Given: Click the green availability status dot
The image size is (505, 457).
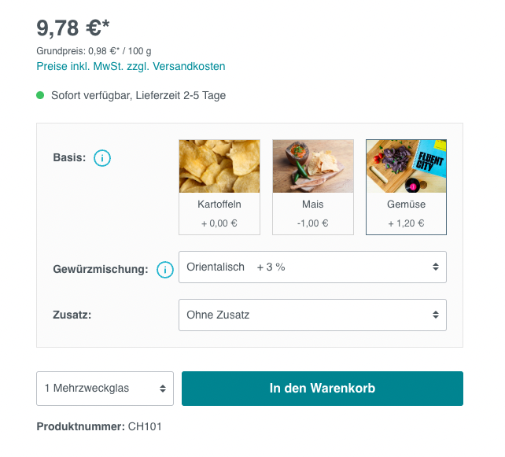Looking at the screenshot, I should (x=40, y=95).
